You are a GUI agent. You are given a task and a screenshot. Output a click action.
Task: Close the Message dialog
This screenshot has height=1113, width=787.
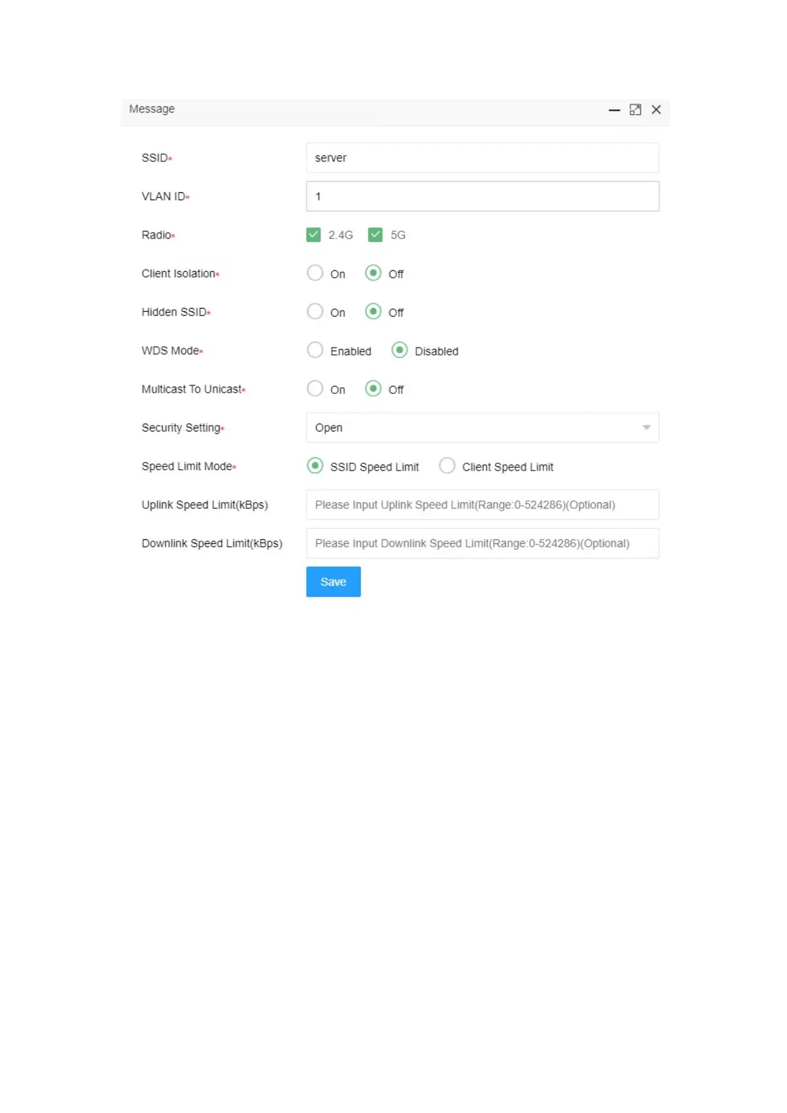pos(656,110)
